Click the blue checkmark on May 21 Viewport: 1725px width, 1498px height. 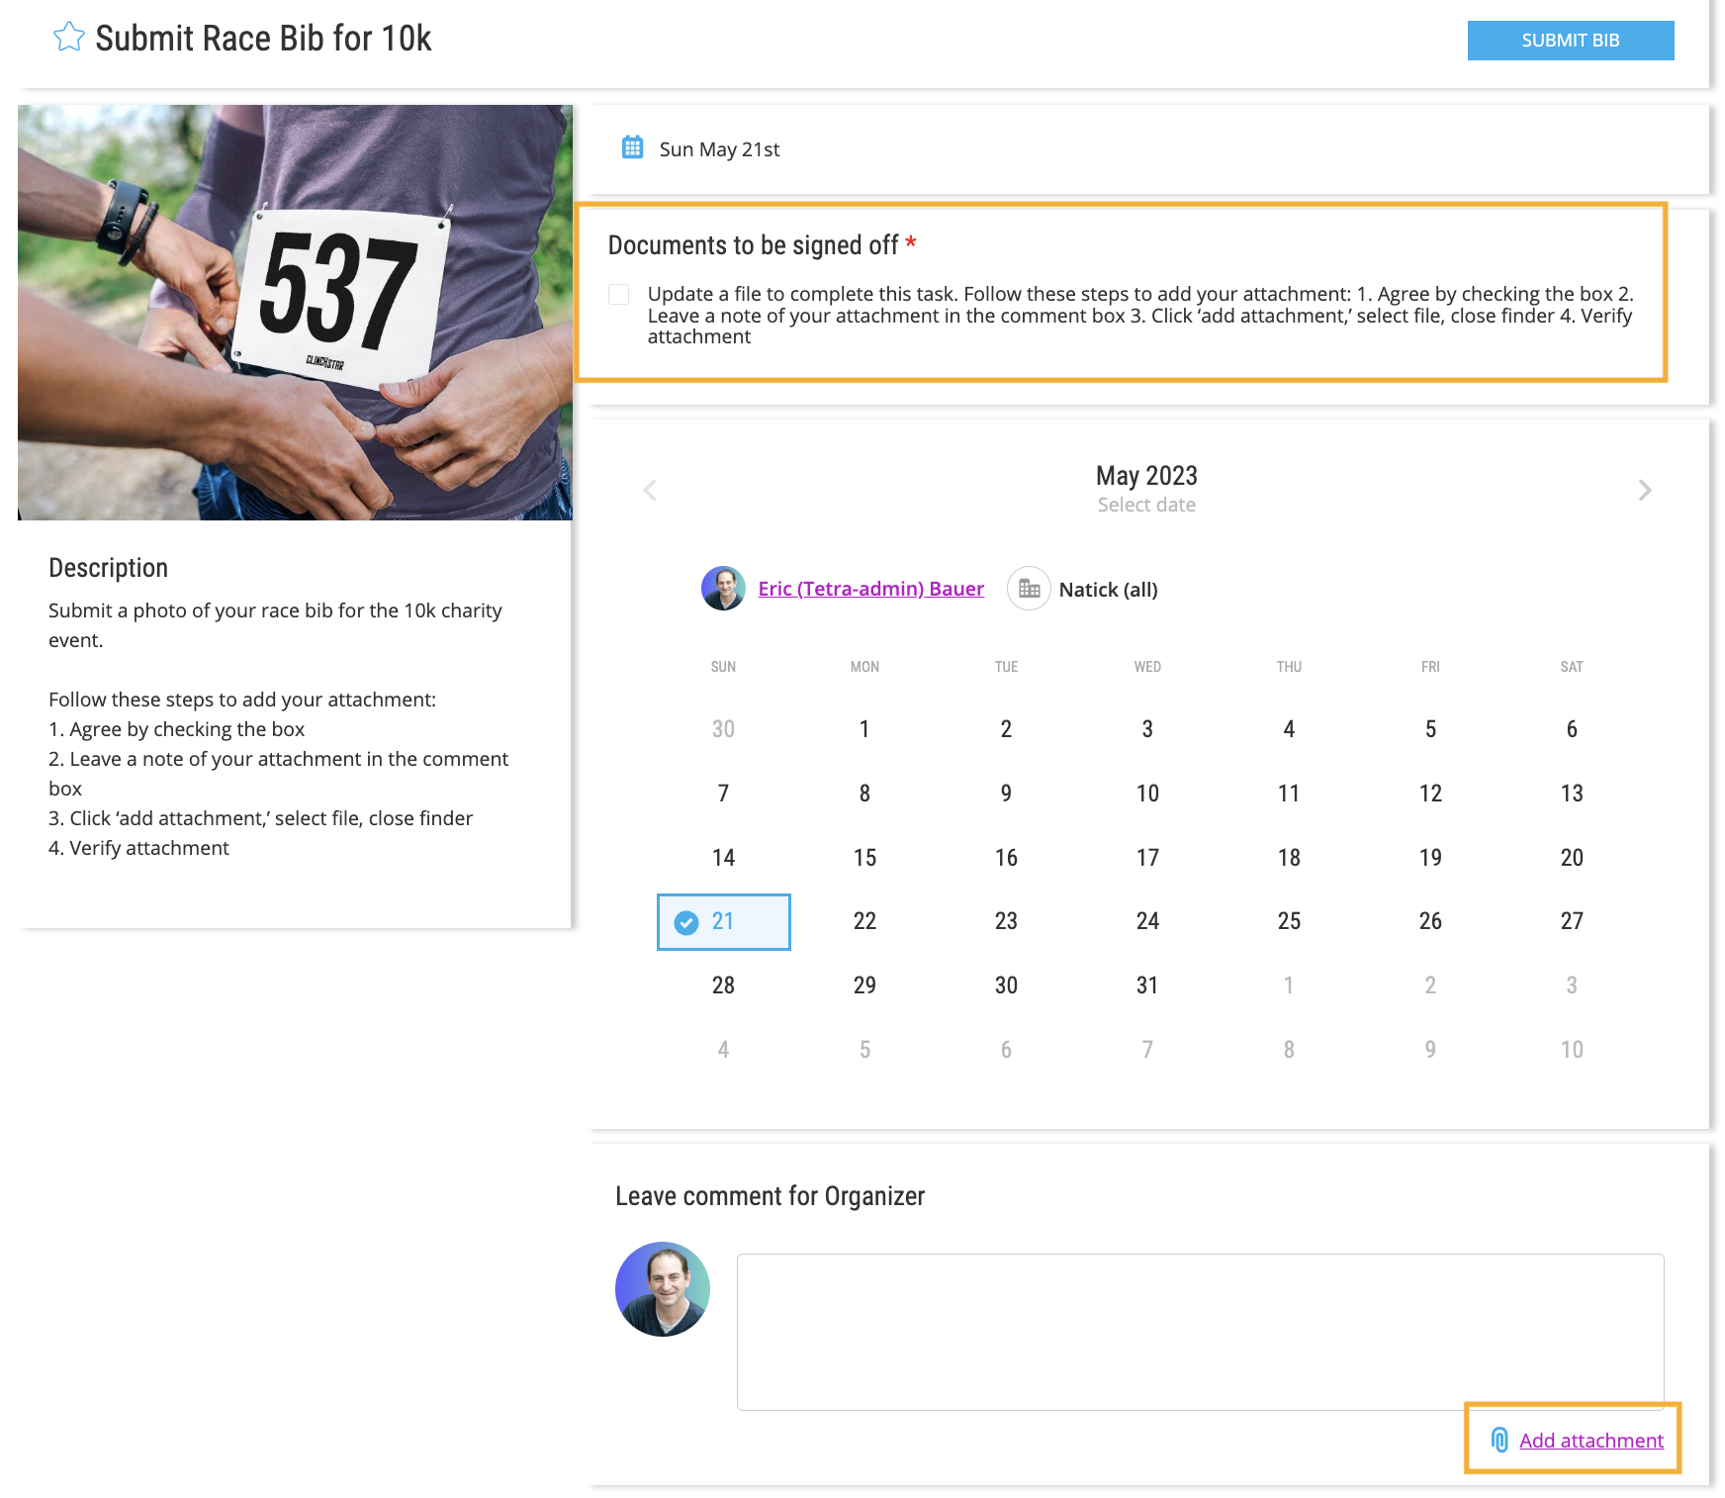pos(686,923)
